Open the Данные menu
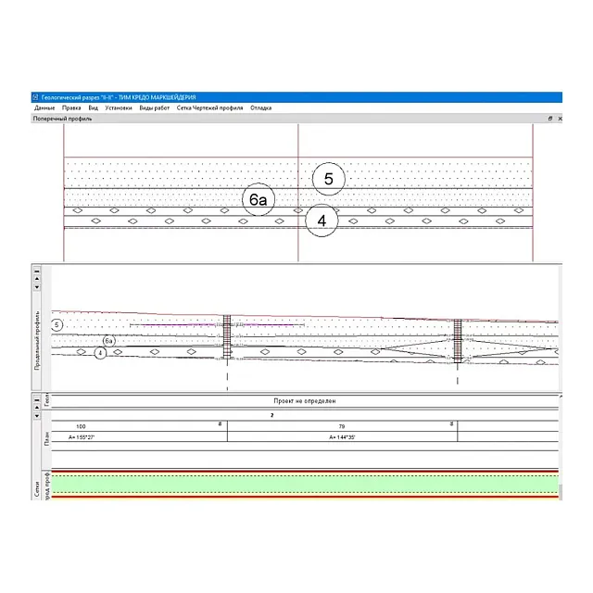This screenshot has width=593, height=593. (44, 108)
